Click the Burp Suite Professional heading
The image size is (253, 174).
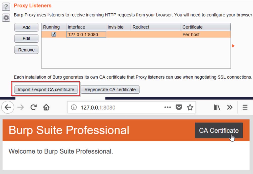[x=69, y=130]
